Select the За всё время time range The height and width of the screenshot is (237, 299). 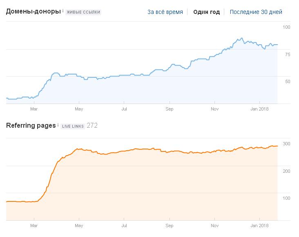165,12
